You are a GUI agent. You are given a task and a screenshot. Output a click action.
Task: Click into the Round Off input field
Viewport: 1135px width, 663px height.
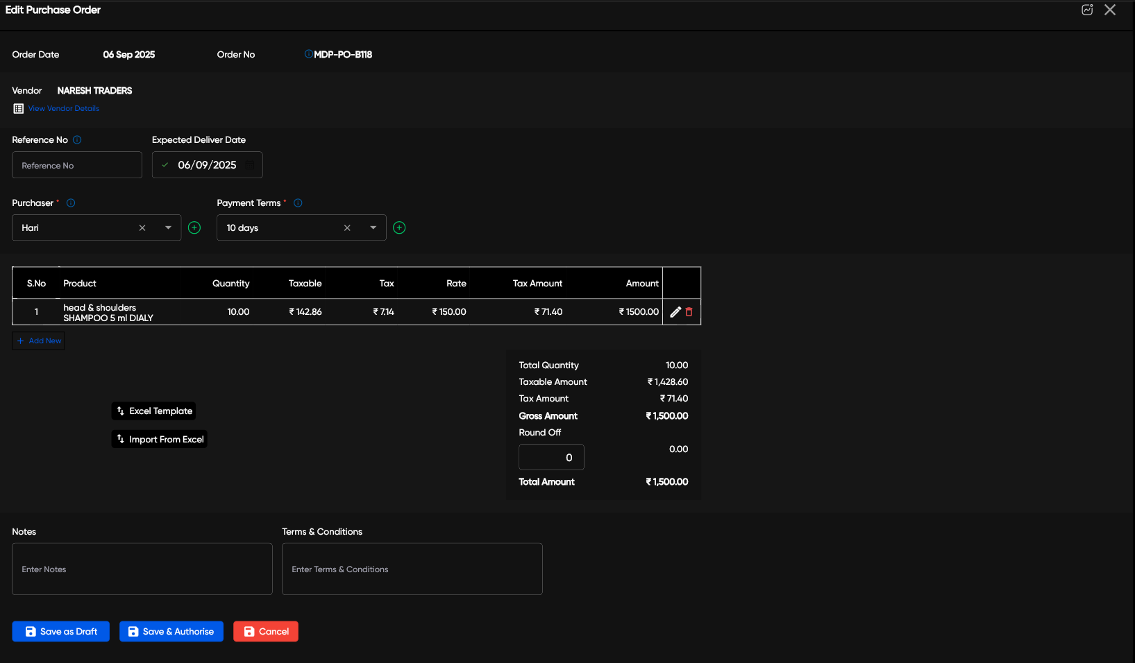tap(551, 458)
